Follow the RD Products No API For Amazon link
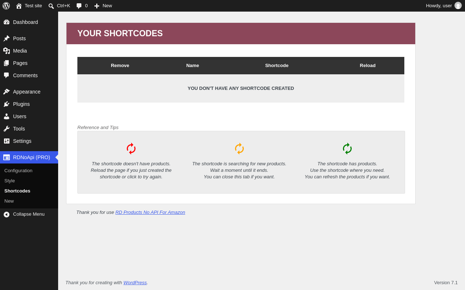 tap(150, 212)
